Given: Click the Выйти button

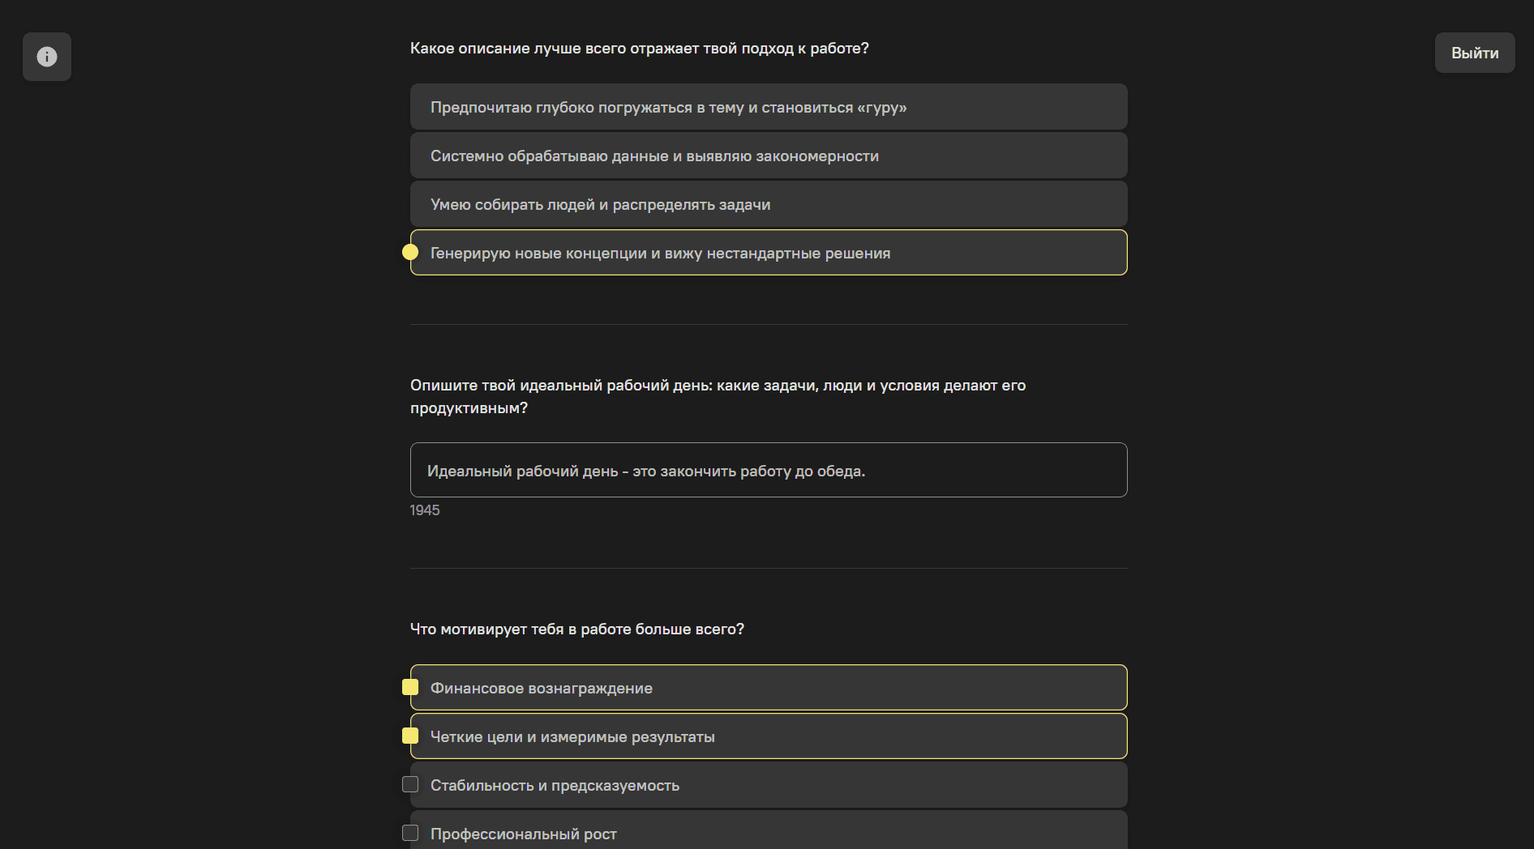Looking at the screenshot, I should 1474,53.
